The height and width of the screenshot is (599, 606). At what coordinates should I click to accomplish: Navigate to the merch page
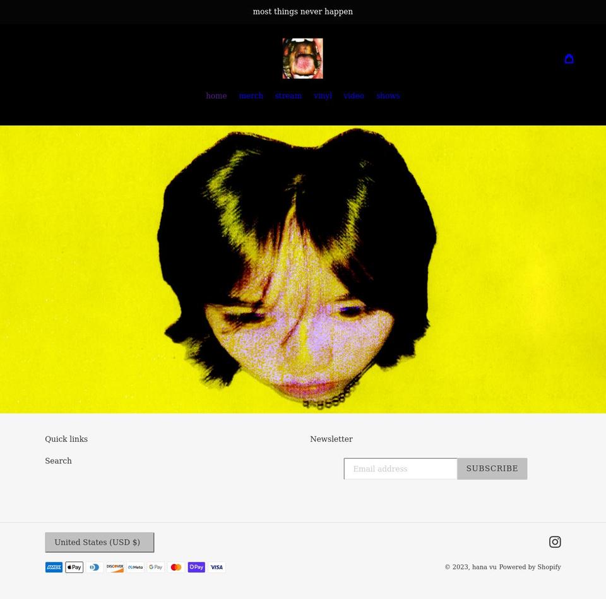[251, 95]
